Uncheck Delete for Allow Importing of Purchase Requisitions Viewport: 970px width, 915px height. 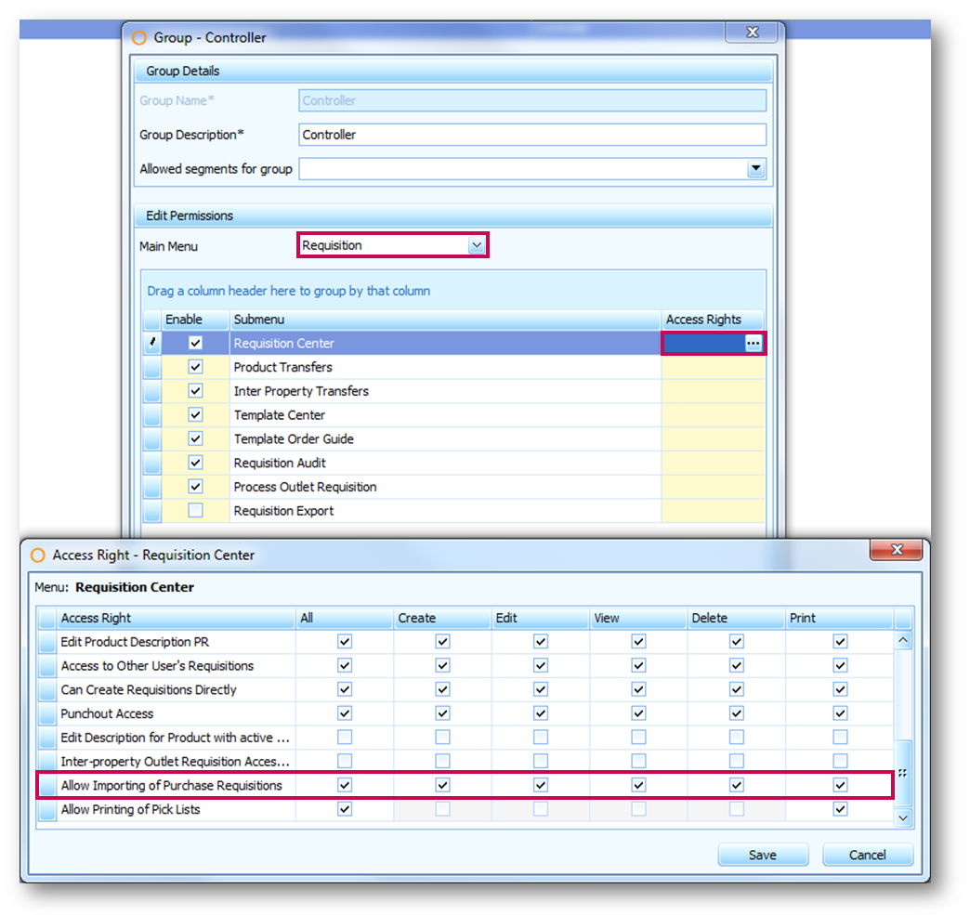tap(736, 786)
